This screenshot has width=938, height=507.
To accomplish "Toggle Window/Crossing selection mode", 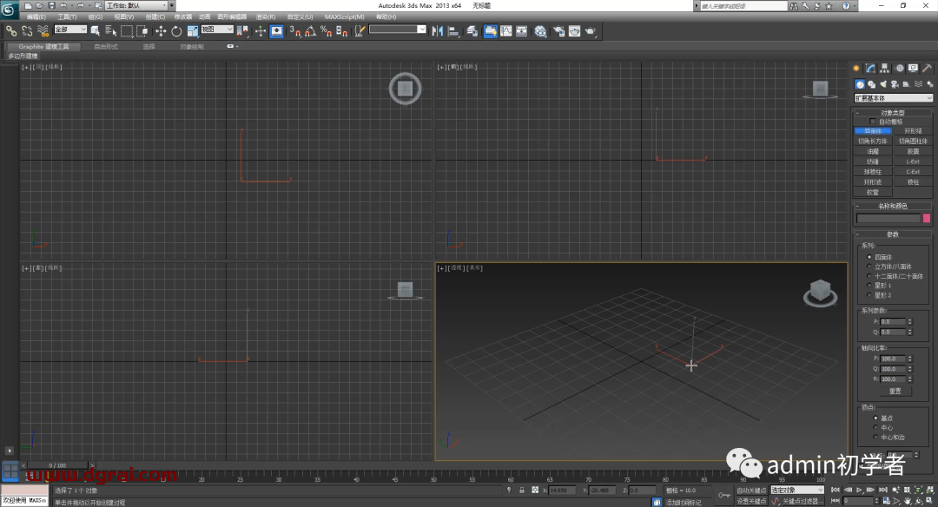I will tap(142, 30).
